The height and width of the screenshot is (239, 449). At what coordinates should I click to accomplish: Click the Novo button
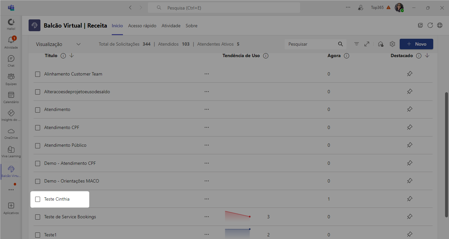416,44
